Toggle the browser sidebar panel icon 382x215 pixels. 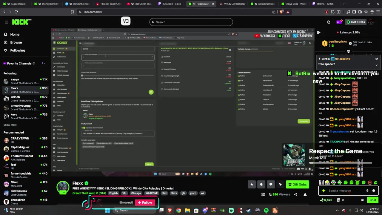tap(354, 12)
